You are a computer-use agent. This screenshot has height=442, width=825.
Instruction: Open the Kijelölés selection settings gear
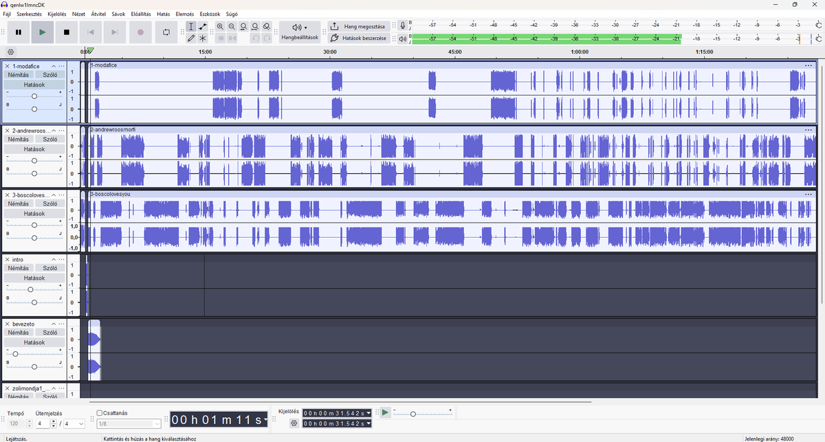294,423
